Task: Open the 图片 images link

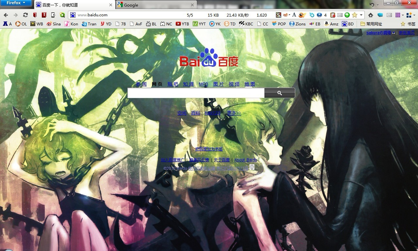Action: click(x=218, y=84)
